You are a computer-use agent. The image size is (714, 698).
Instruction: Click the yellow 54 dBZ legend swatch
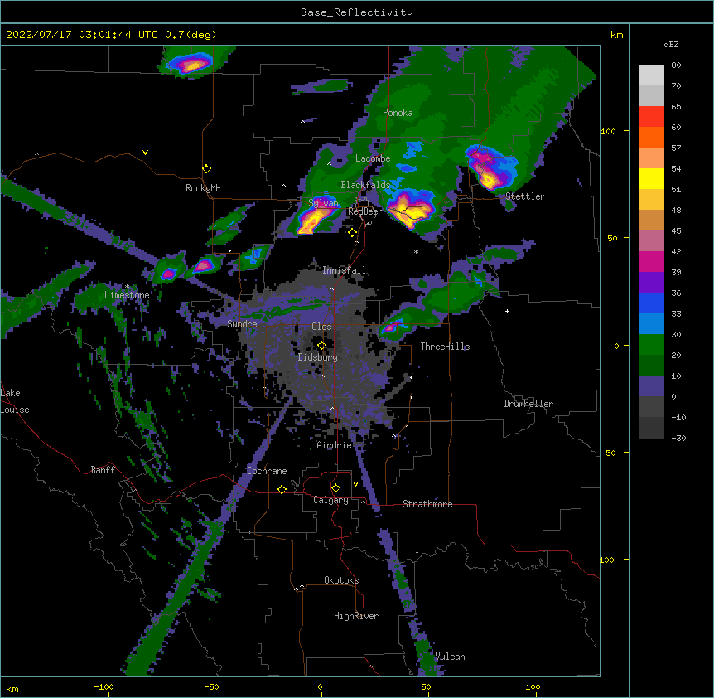[651, 178]
